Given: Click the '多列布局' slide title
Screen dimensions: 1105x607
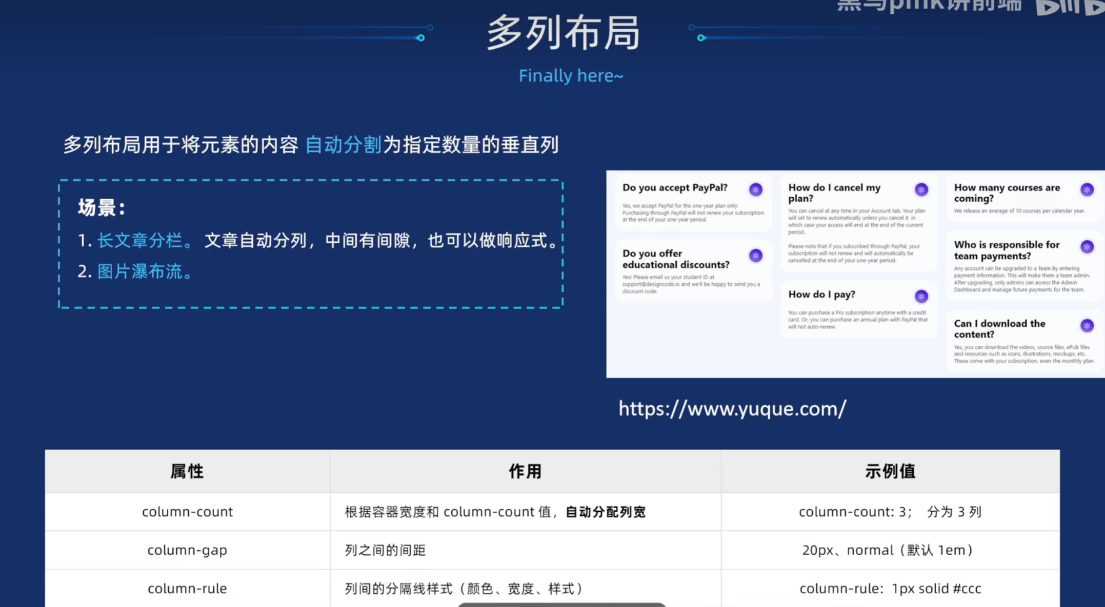Looking at the screenshot, I should click(x=563, y=33).
